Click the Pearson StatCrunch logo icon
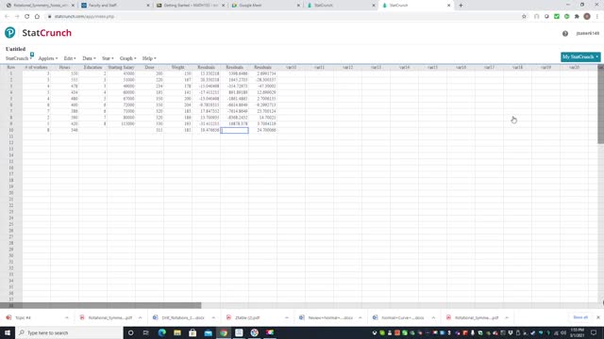 (10, 33)
